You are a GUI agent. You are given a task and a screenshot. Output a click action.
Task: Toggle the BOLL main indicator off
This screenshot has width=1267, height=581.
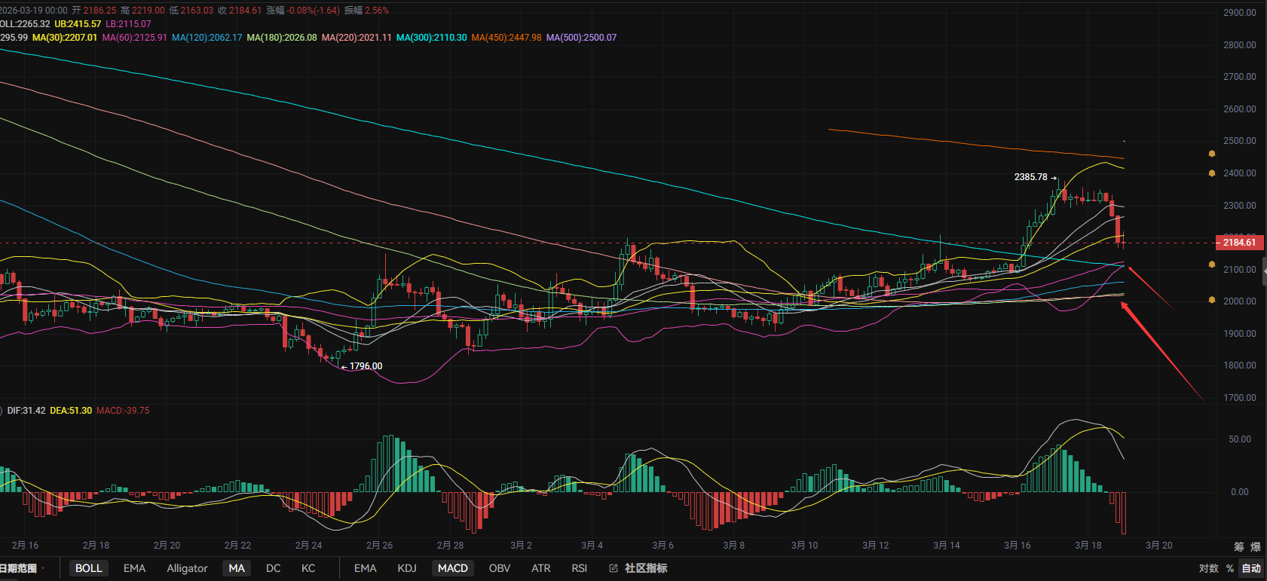(x=88, y=568)
